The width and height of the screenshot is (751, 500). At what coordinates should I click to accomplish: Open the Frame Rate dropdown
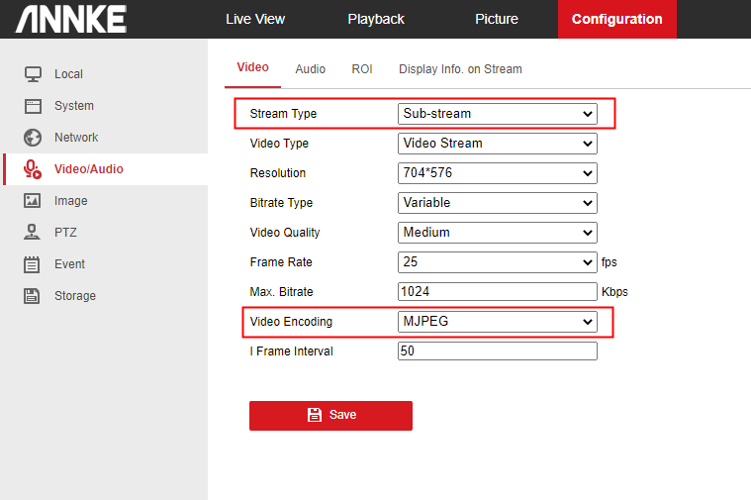(x=497, y=262)
